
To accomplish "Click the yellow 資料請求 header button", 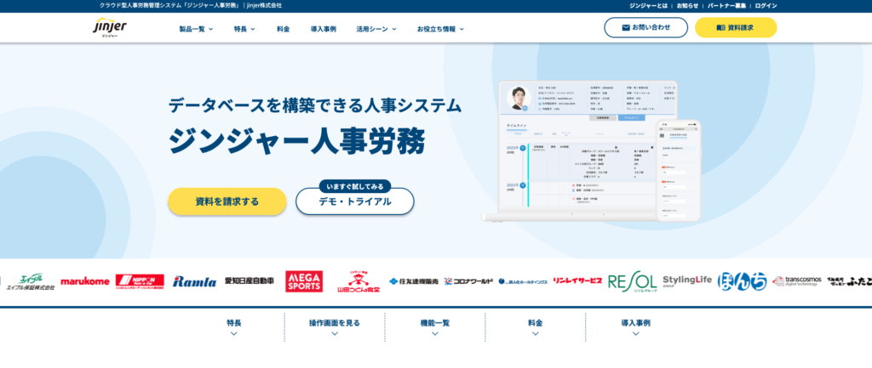I will click(735, 27).
